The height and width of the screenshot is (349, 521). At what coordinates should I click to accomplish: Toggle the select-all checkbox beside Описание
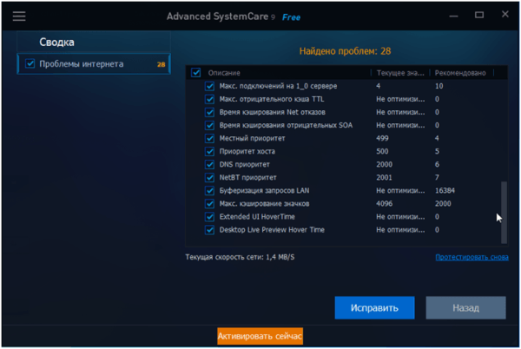(195, 72)
